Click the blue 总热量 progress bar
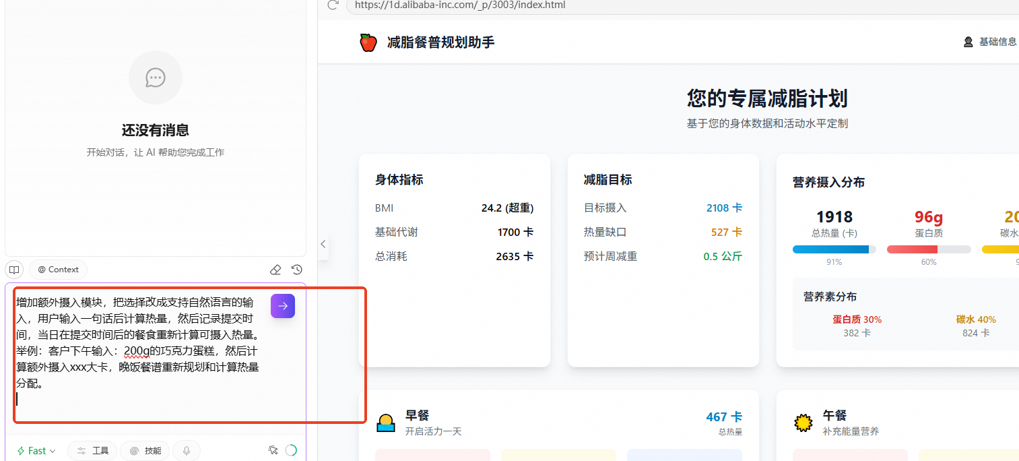The image size is (1019, 461). click(x=834, y=249)
